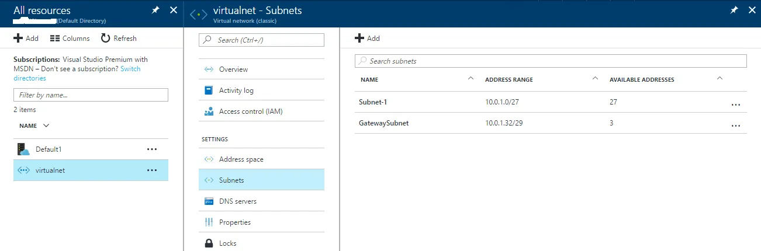Open more options for Default1

click(x=152, y=149)
